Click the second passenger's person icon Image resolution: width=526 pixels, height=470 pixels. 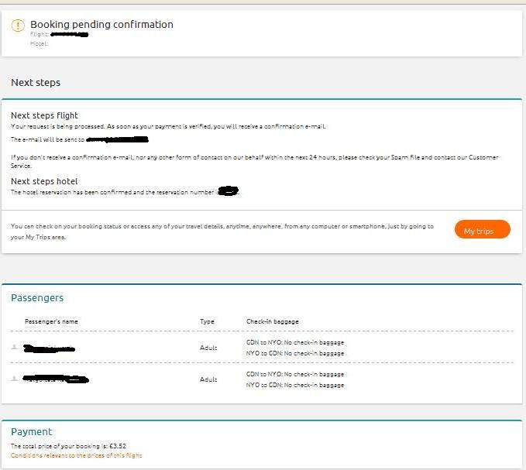15,379
